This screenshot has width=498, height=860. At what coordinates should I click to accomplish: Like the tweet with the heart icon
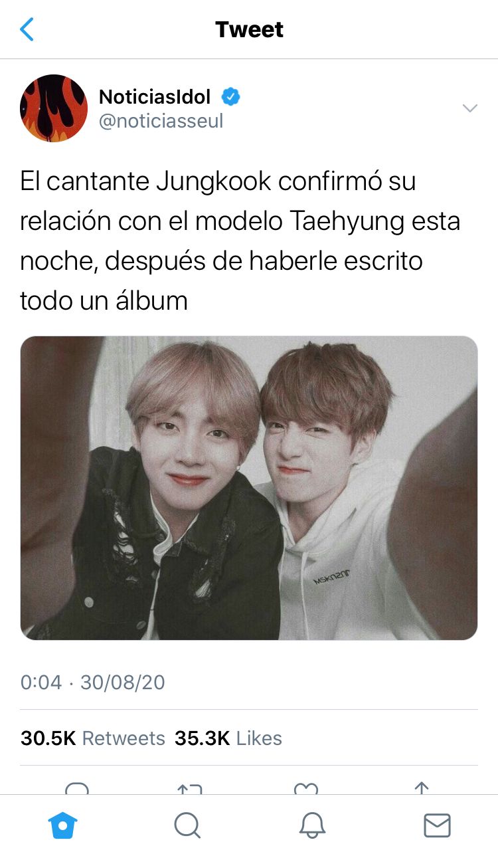click(305, 788)
